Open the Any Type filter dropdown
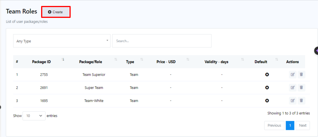Viewport: 318px width, 137px height. tap(62, 41)
